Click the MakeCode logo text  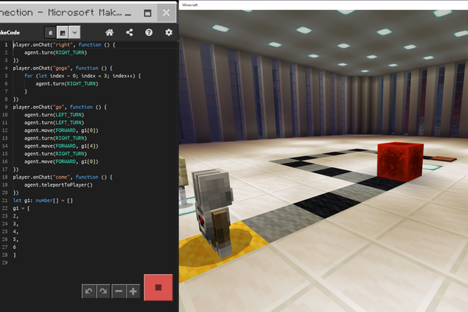point(9,33)
